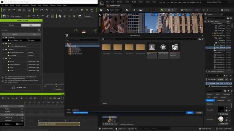Screen dimensions: 234x131
Task: Open the Tools menu in Unreal
Action: tap(127, 2)
